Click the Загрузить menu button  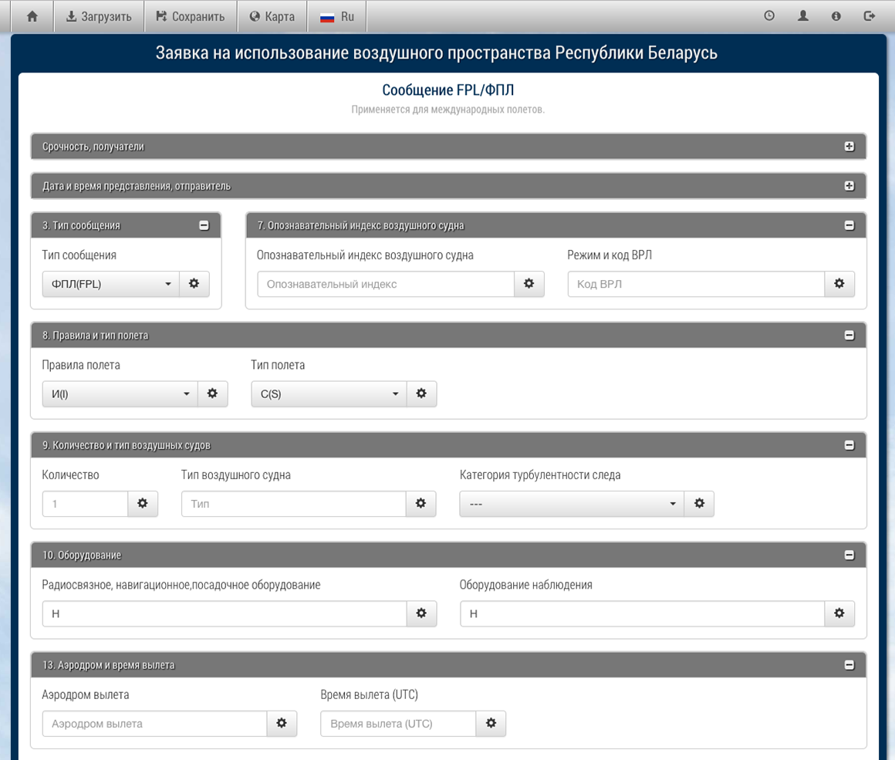click(99, 16)
